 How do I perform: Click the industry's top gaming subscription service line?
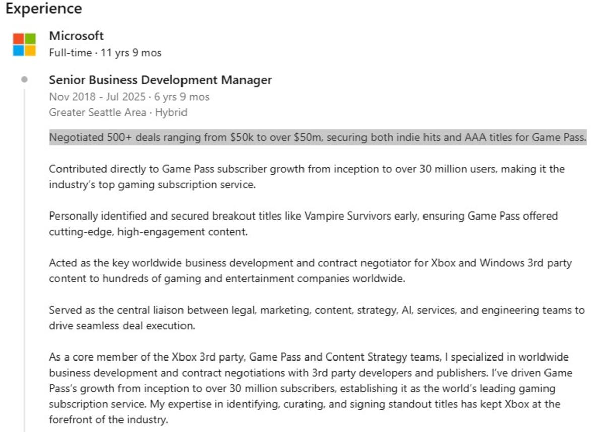click(x=152, y=185)
